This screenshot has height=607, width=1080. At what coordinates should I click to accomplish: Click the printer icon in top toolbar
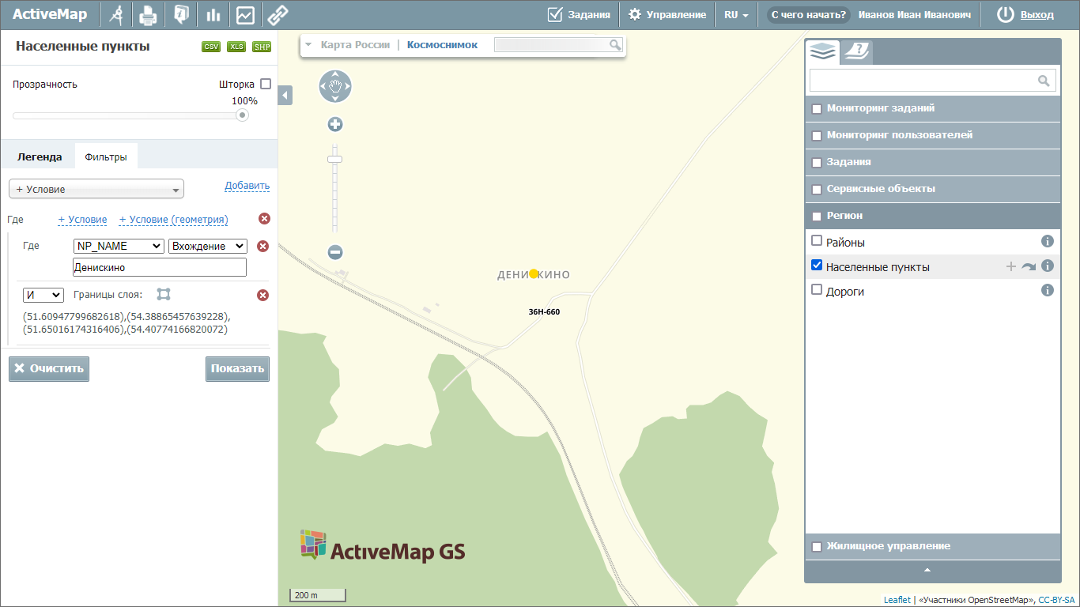coord(148,14)
